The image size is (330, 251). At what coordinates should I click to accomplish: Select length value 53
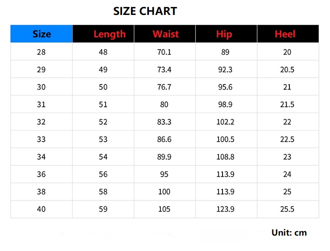[x=103, y=139]
